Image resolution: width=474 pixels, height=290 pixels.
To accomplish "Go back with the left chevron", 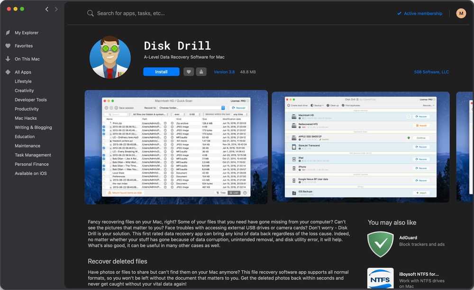I will [47, 9].
